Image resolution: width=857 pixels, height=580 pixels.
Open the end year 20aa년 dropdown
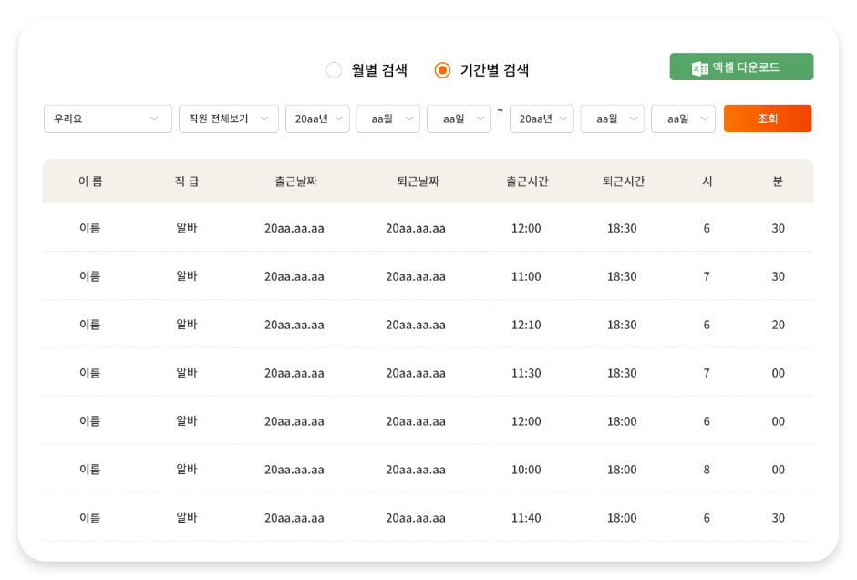tap(542, 119)
